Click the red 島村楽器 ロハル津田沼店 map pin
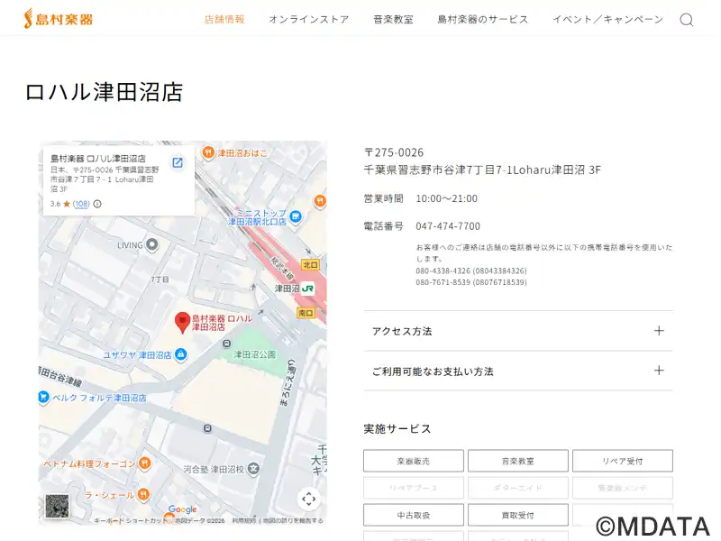721x541 pixels. point(183,323)
